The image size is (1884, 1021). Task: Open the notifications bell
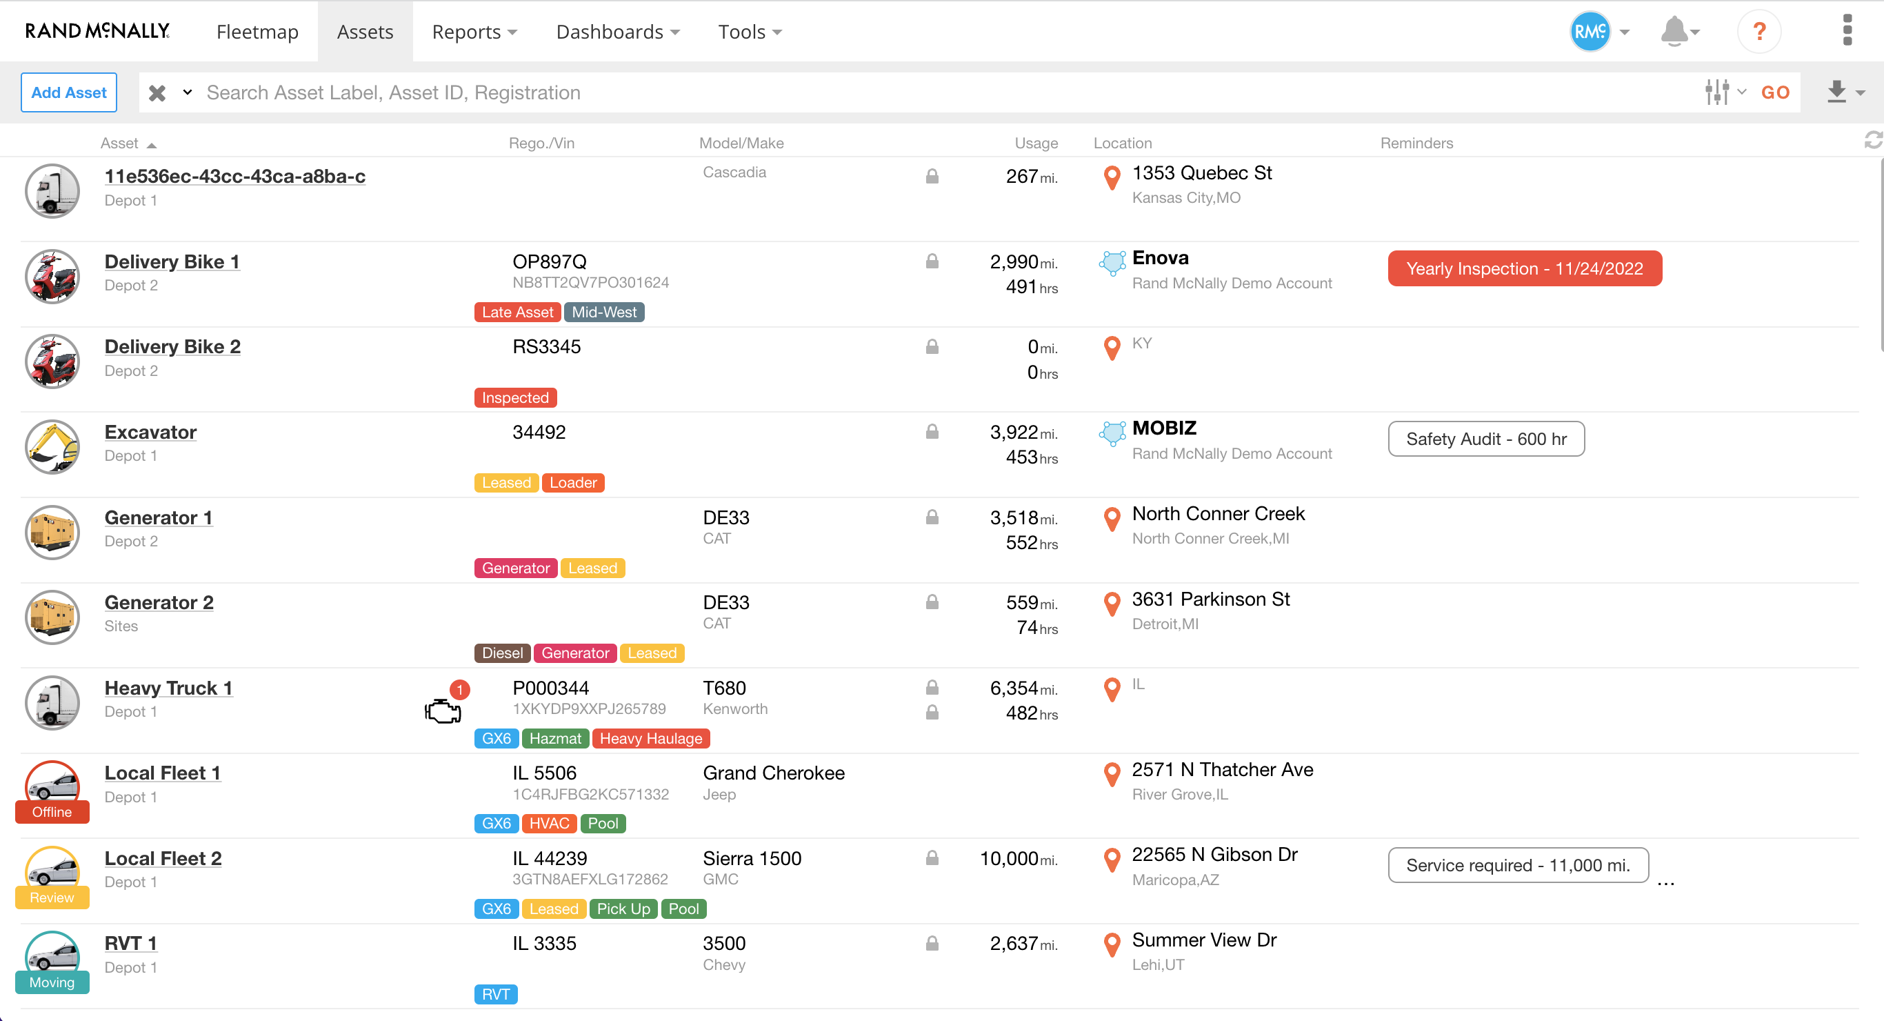(1675, 32)
